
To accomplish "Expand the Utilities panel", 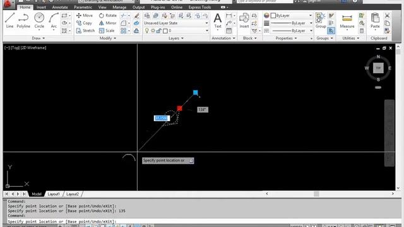I will coord(351,38).
